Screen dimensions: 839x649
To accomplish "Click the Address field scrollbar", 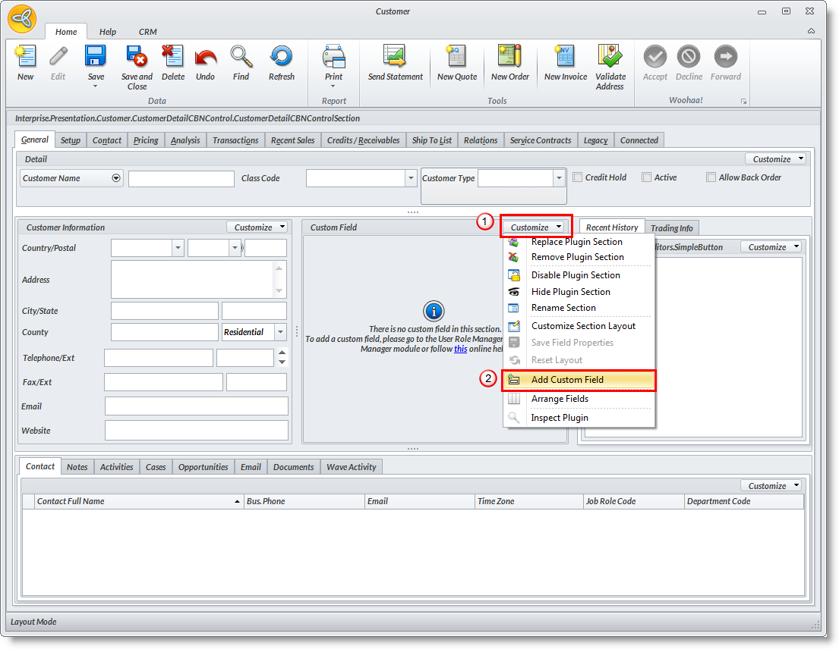I will click(279, 280).
